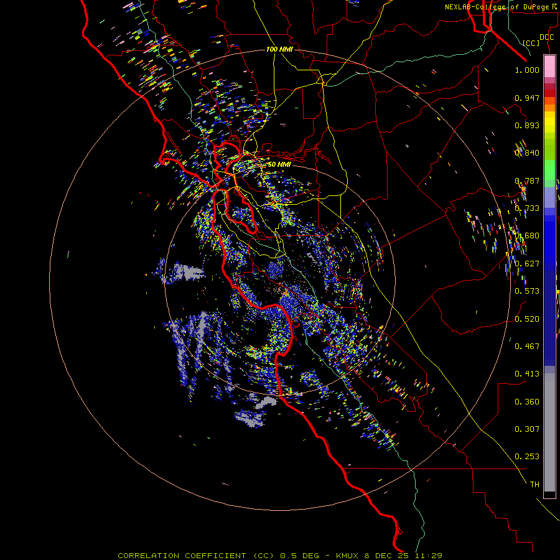Viewport: 560px width, 560px height.
Task: Click the DCC label above legend
Action: click(x=547, y=37)
